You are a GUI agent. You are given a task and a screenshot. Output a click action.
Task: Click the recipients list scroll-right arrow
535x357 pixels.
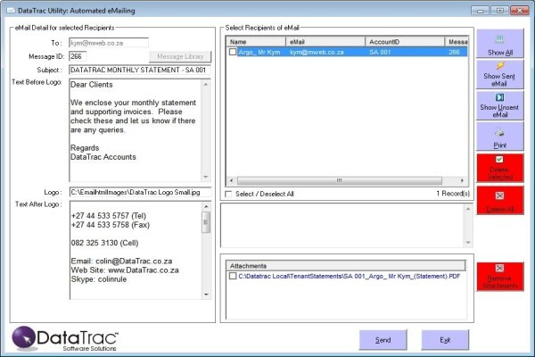click(462, 180)
